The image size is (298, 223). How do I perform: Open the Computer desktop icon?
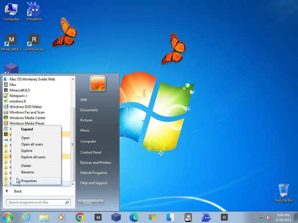point(11,12)
